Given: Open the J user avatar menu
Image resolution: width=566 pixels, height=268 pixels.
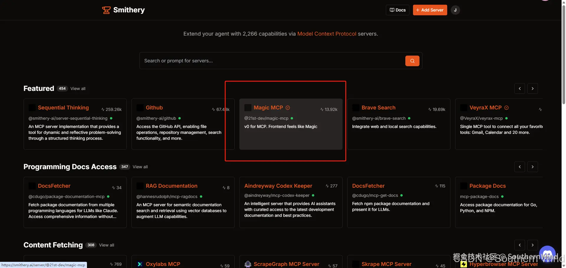Looking at the screenshot, I should point(455,10).
